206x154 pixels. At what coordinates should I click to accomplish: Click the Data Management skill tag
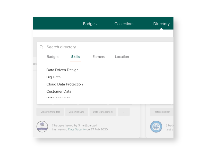103,112
